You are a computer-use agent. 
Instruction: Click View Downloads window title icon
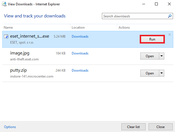coord(4,4)
